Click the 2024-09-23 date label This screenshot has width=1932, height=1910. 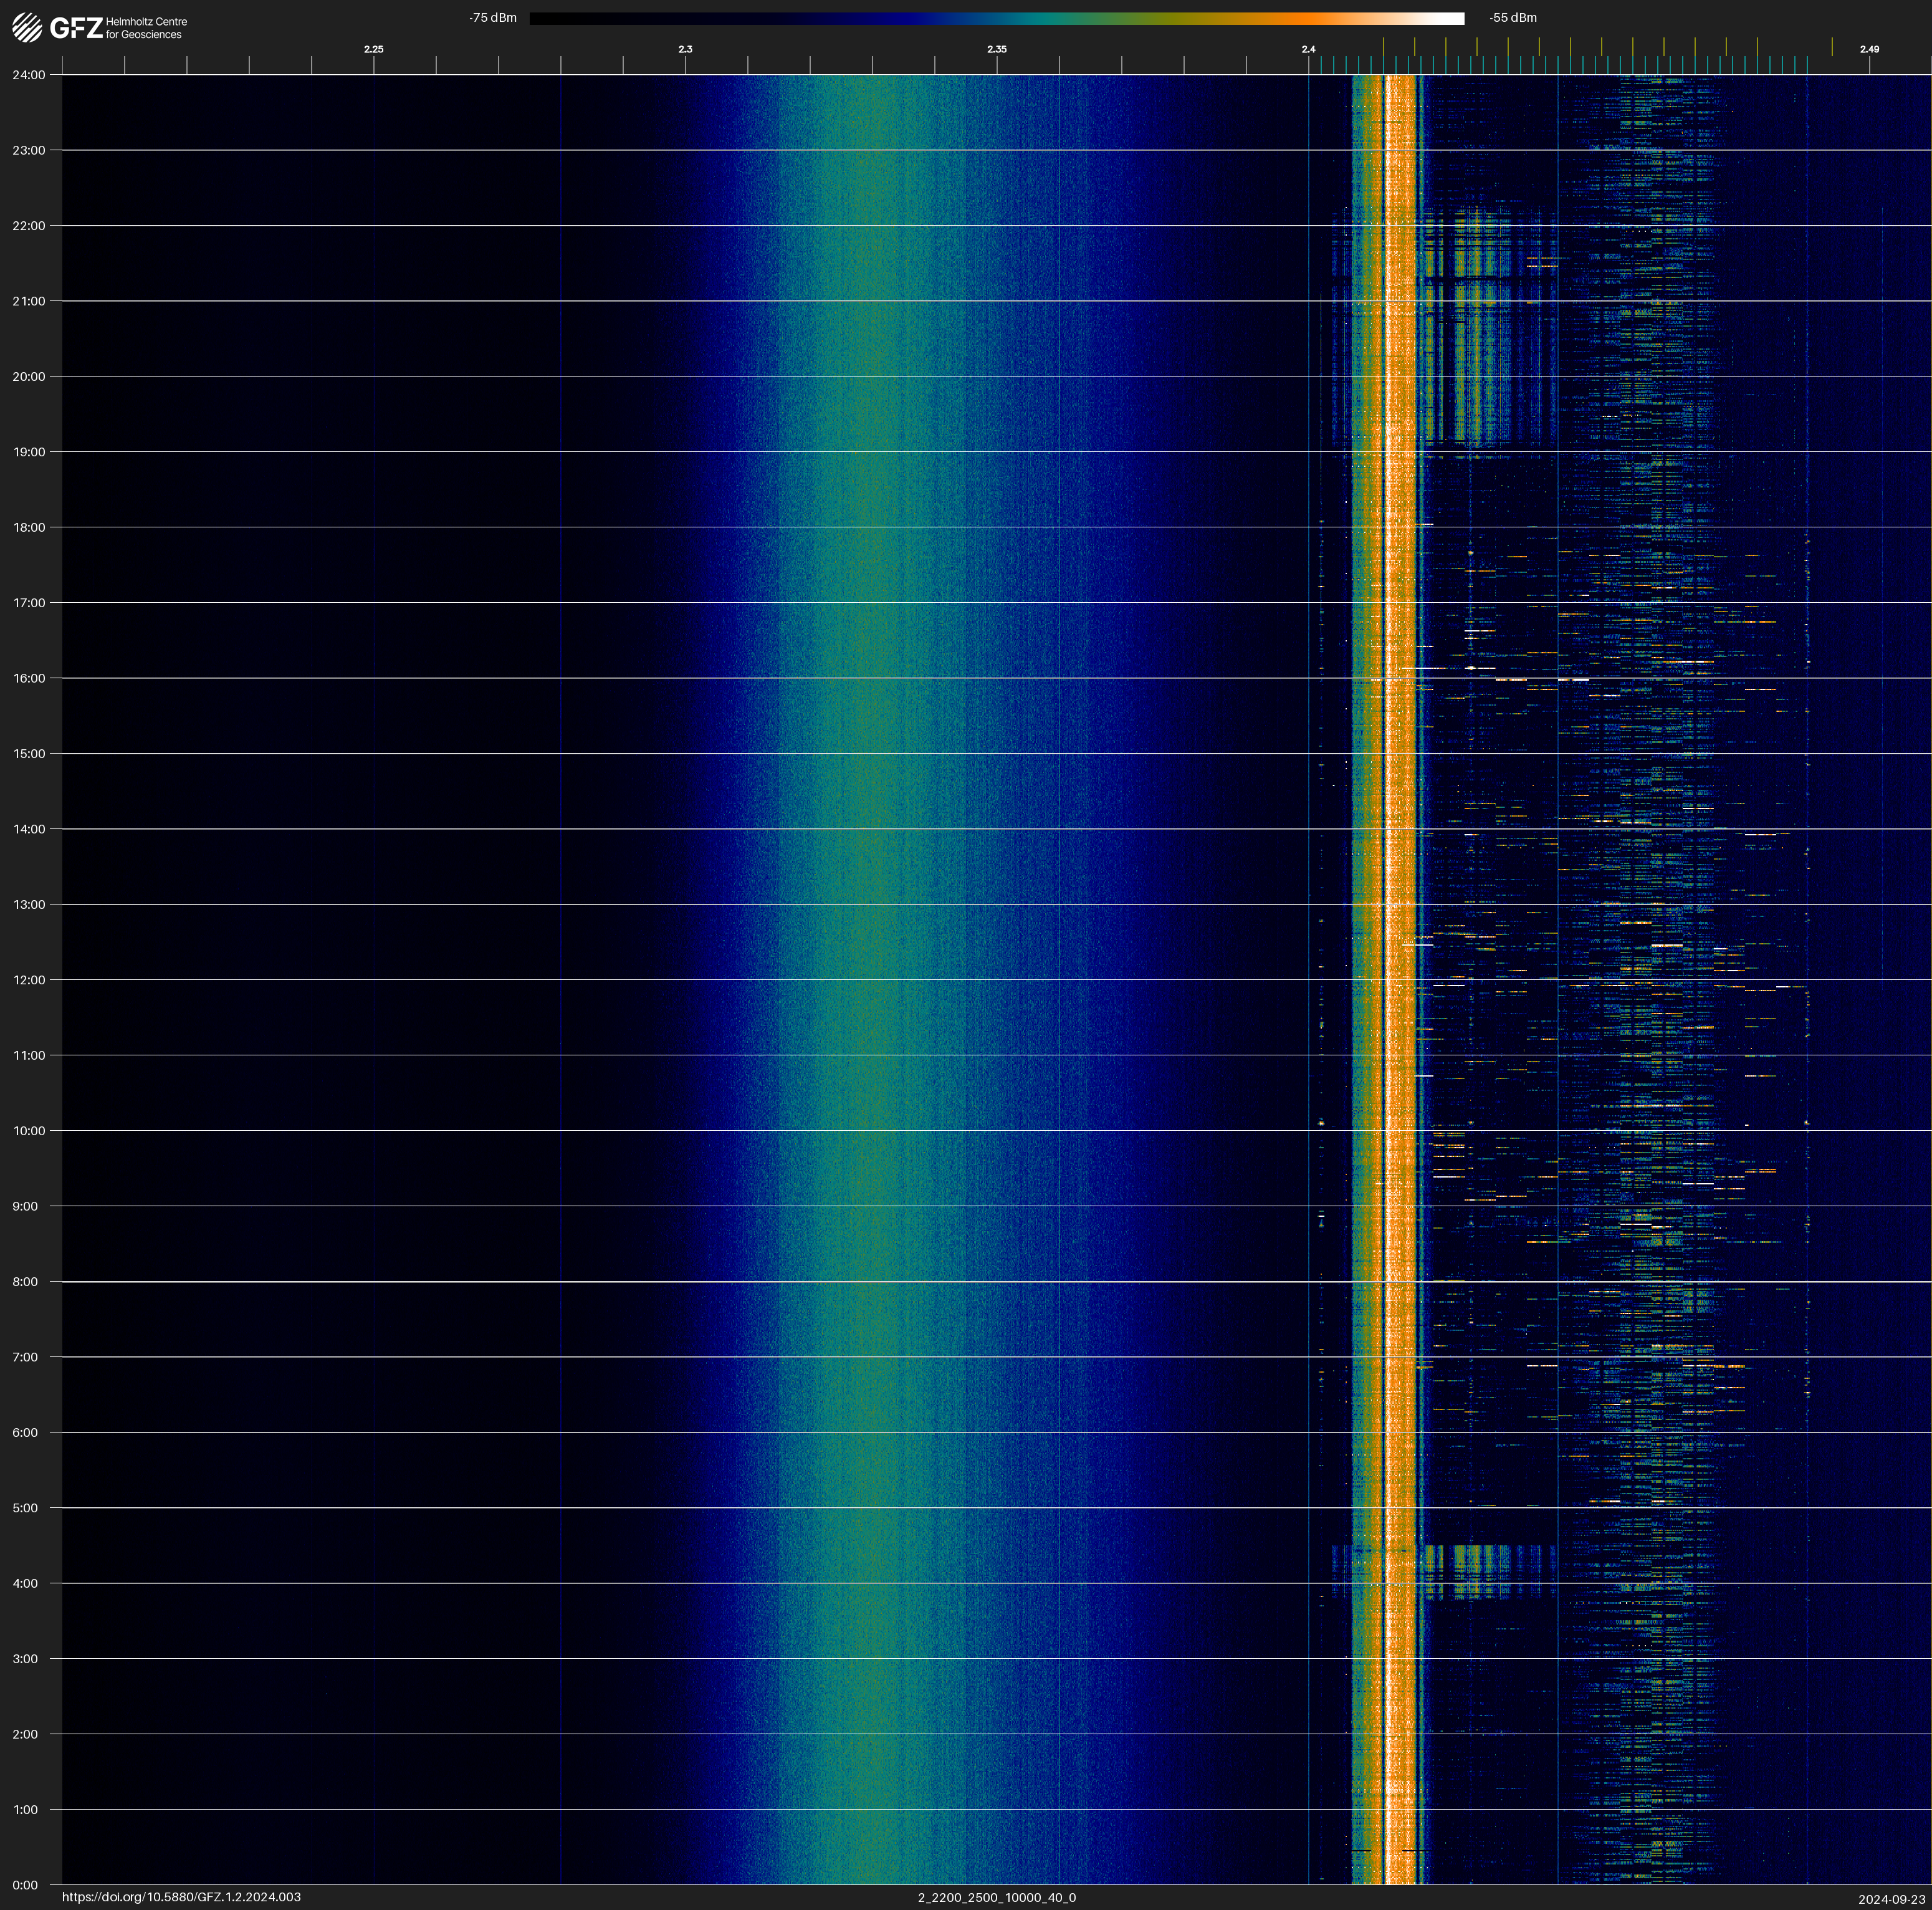click(x=1891, y=1899)
